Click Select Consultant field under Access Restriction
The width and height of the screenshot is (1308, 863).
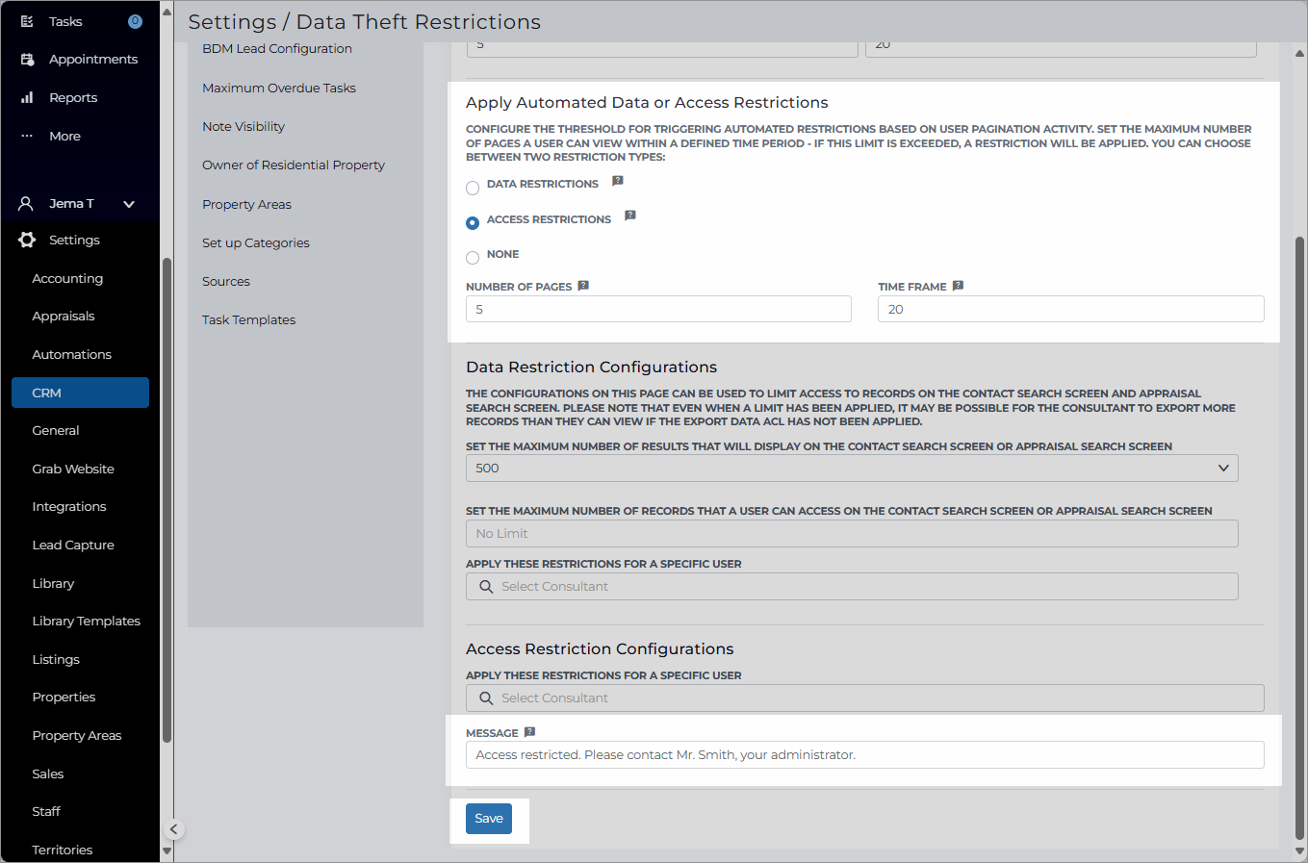point(865,698)
